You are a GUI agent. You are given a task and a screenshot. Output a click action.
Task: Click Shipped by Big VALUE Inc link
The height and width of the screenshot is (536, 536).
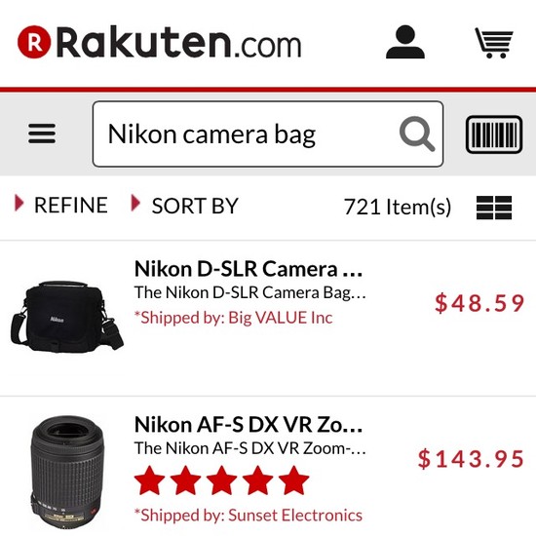tap(234, 318)
